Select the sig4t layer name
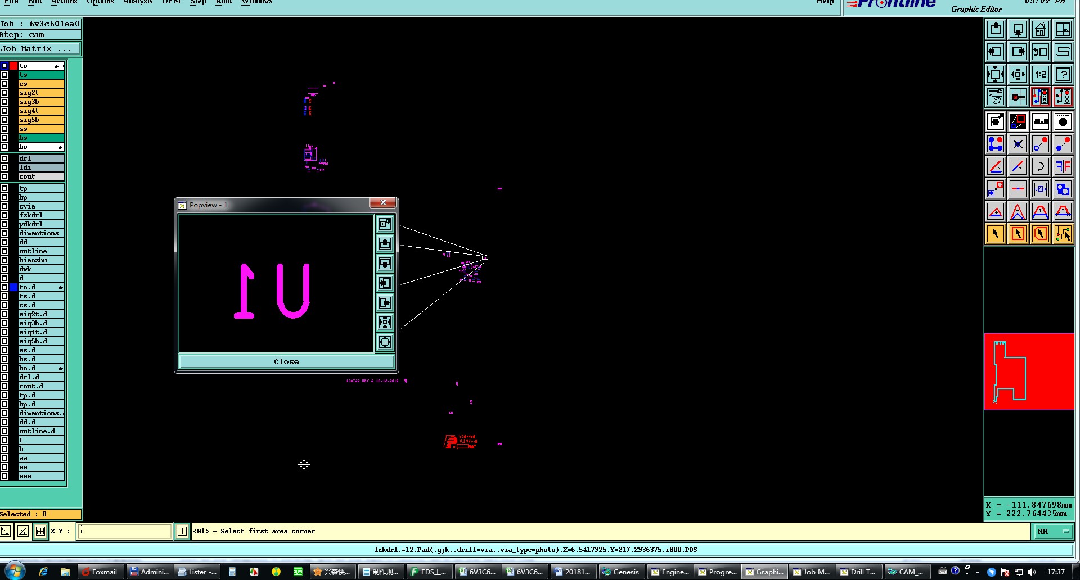The image size is (1080, 580). (41, 111)
